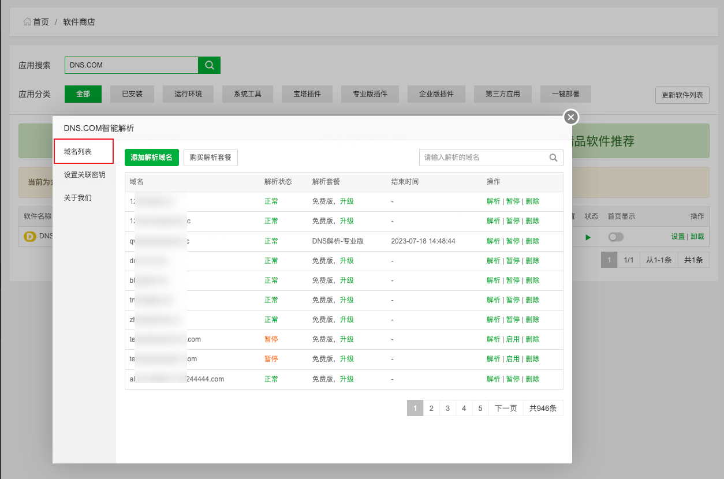Select the 系统工具 category
724x479 pixels.
[248, 94]
